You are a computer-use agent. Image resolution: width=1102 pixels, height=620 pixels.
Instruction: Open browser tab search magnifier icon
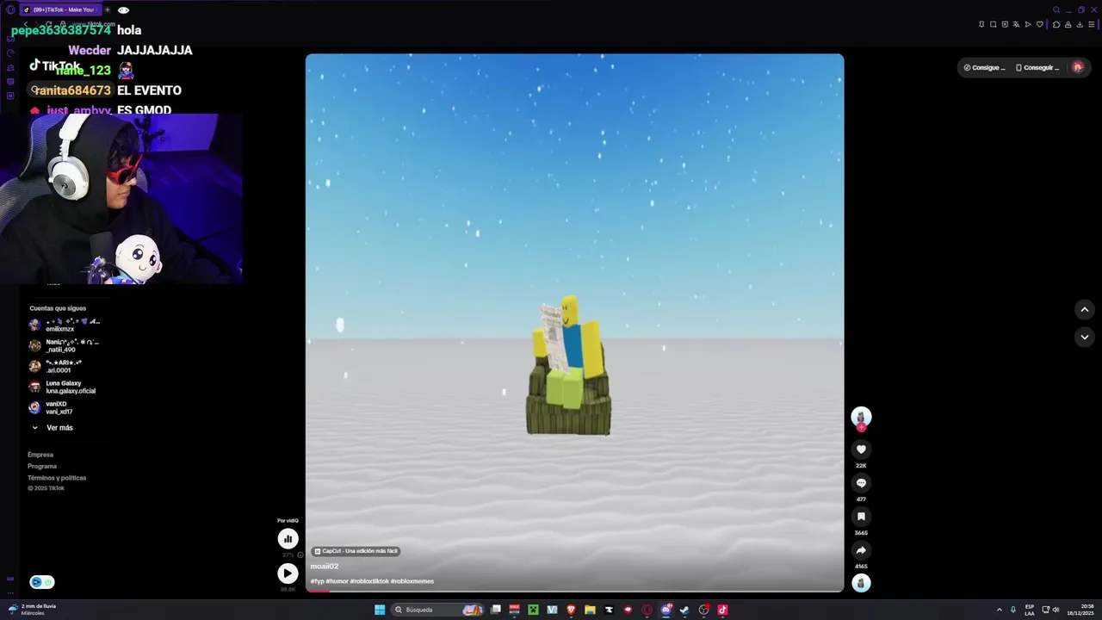click(1056, 10)
